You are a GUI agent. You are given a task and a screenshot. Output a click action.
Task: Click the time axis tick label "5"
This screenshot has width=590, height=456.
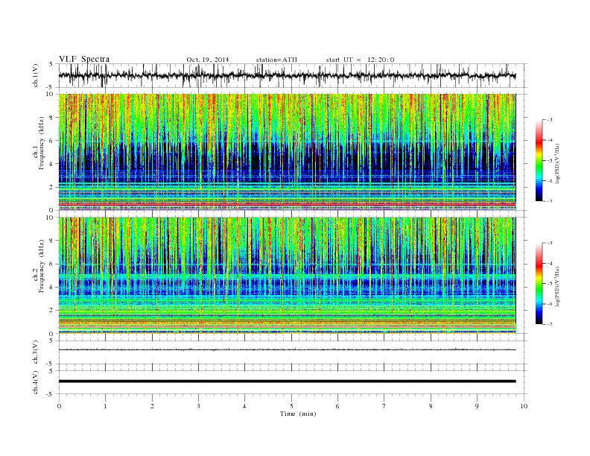pos(291,406)
